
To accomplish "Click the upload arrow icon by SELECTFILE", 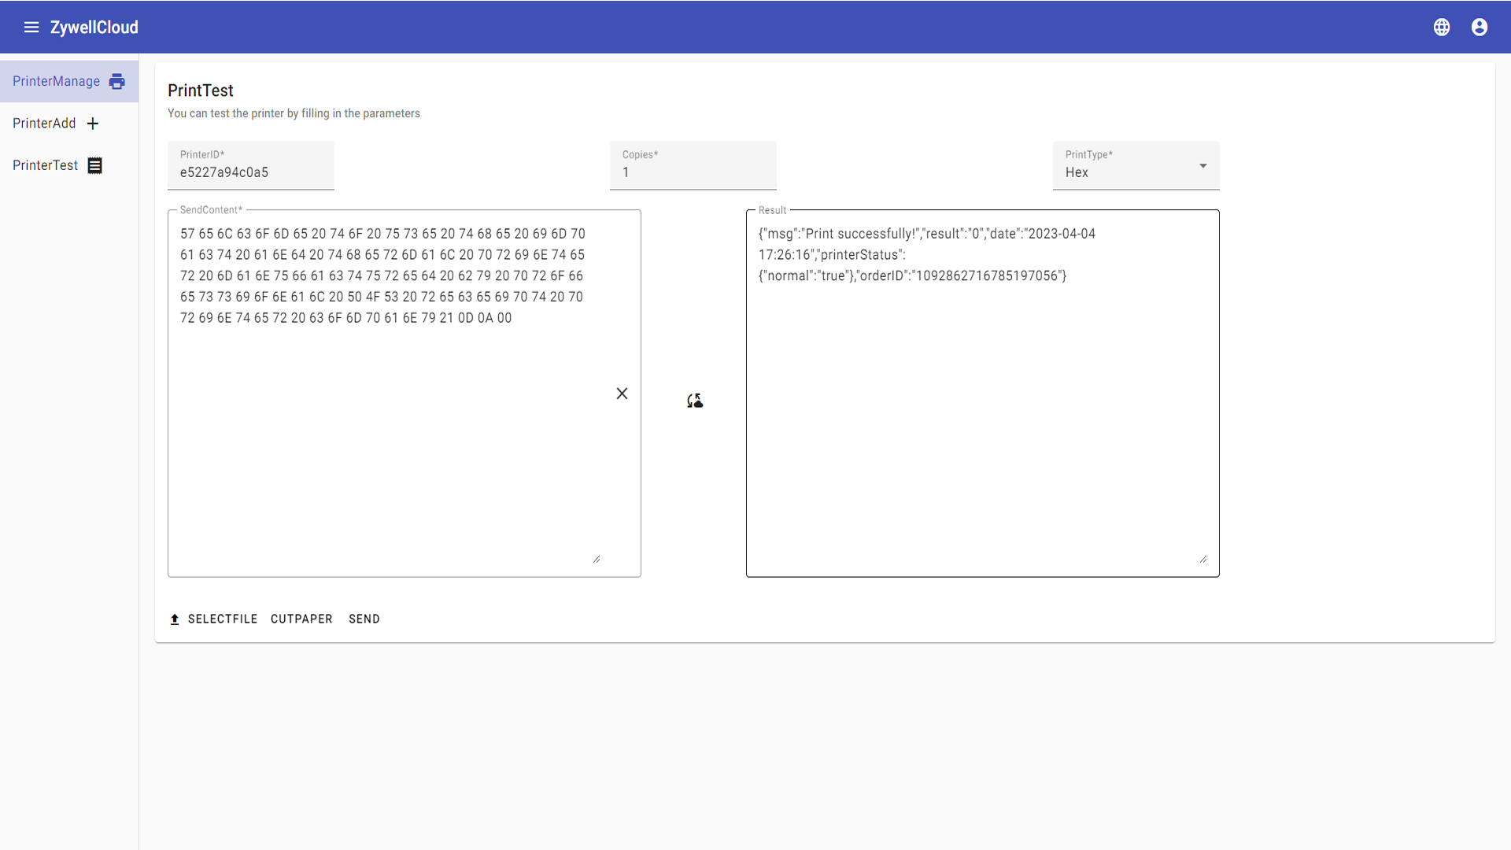I will tap(175, 619).
